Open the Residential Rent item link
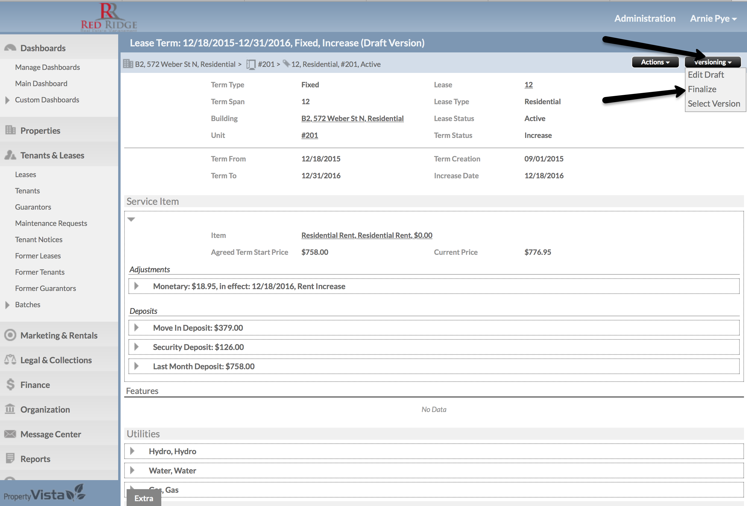Viewport: 747px width, 506px height. coord(367,235)
